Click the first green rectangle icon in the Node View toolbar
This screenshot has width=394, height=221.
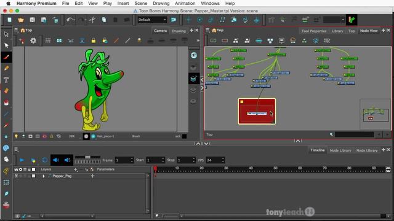click(x=213, y=41)
